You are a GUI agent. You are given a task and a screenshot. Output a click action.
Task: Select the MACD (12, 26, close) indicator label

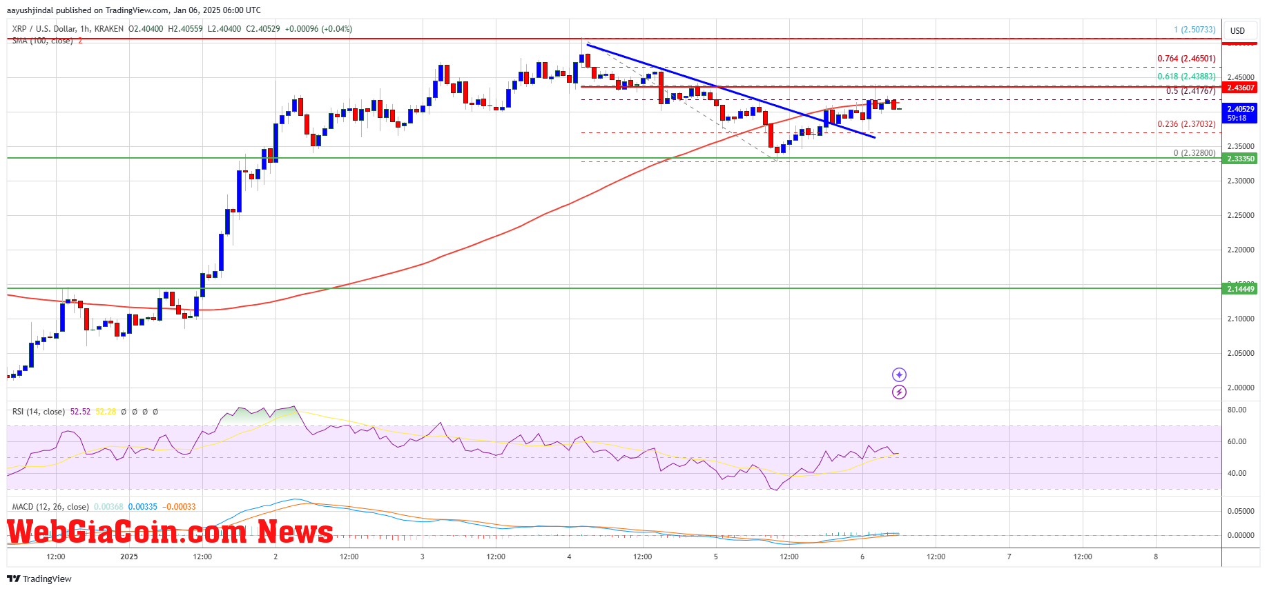[x=50, y=507]
